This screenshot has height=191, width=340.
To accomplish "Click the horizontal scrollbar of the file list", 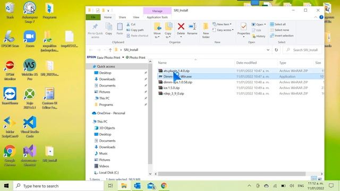I will click(232, 173).
